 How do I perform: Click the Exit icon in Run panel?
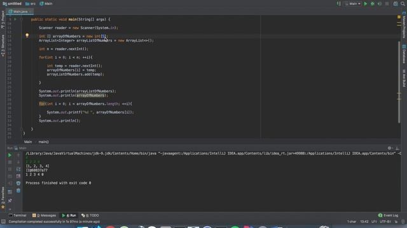click(10, 183)
